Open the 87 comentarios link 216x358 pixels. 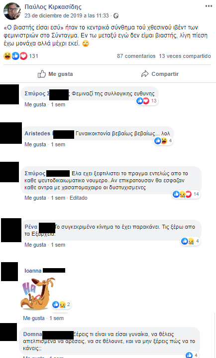(x=136, y=56)
